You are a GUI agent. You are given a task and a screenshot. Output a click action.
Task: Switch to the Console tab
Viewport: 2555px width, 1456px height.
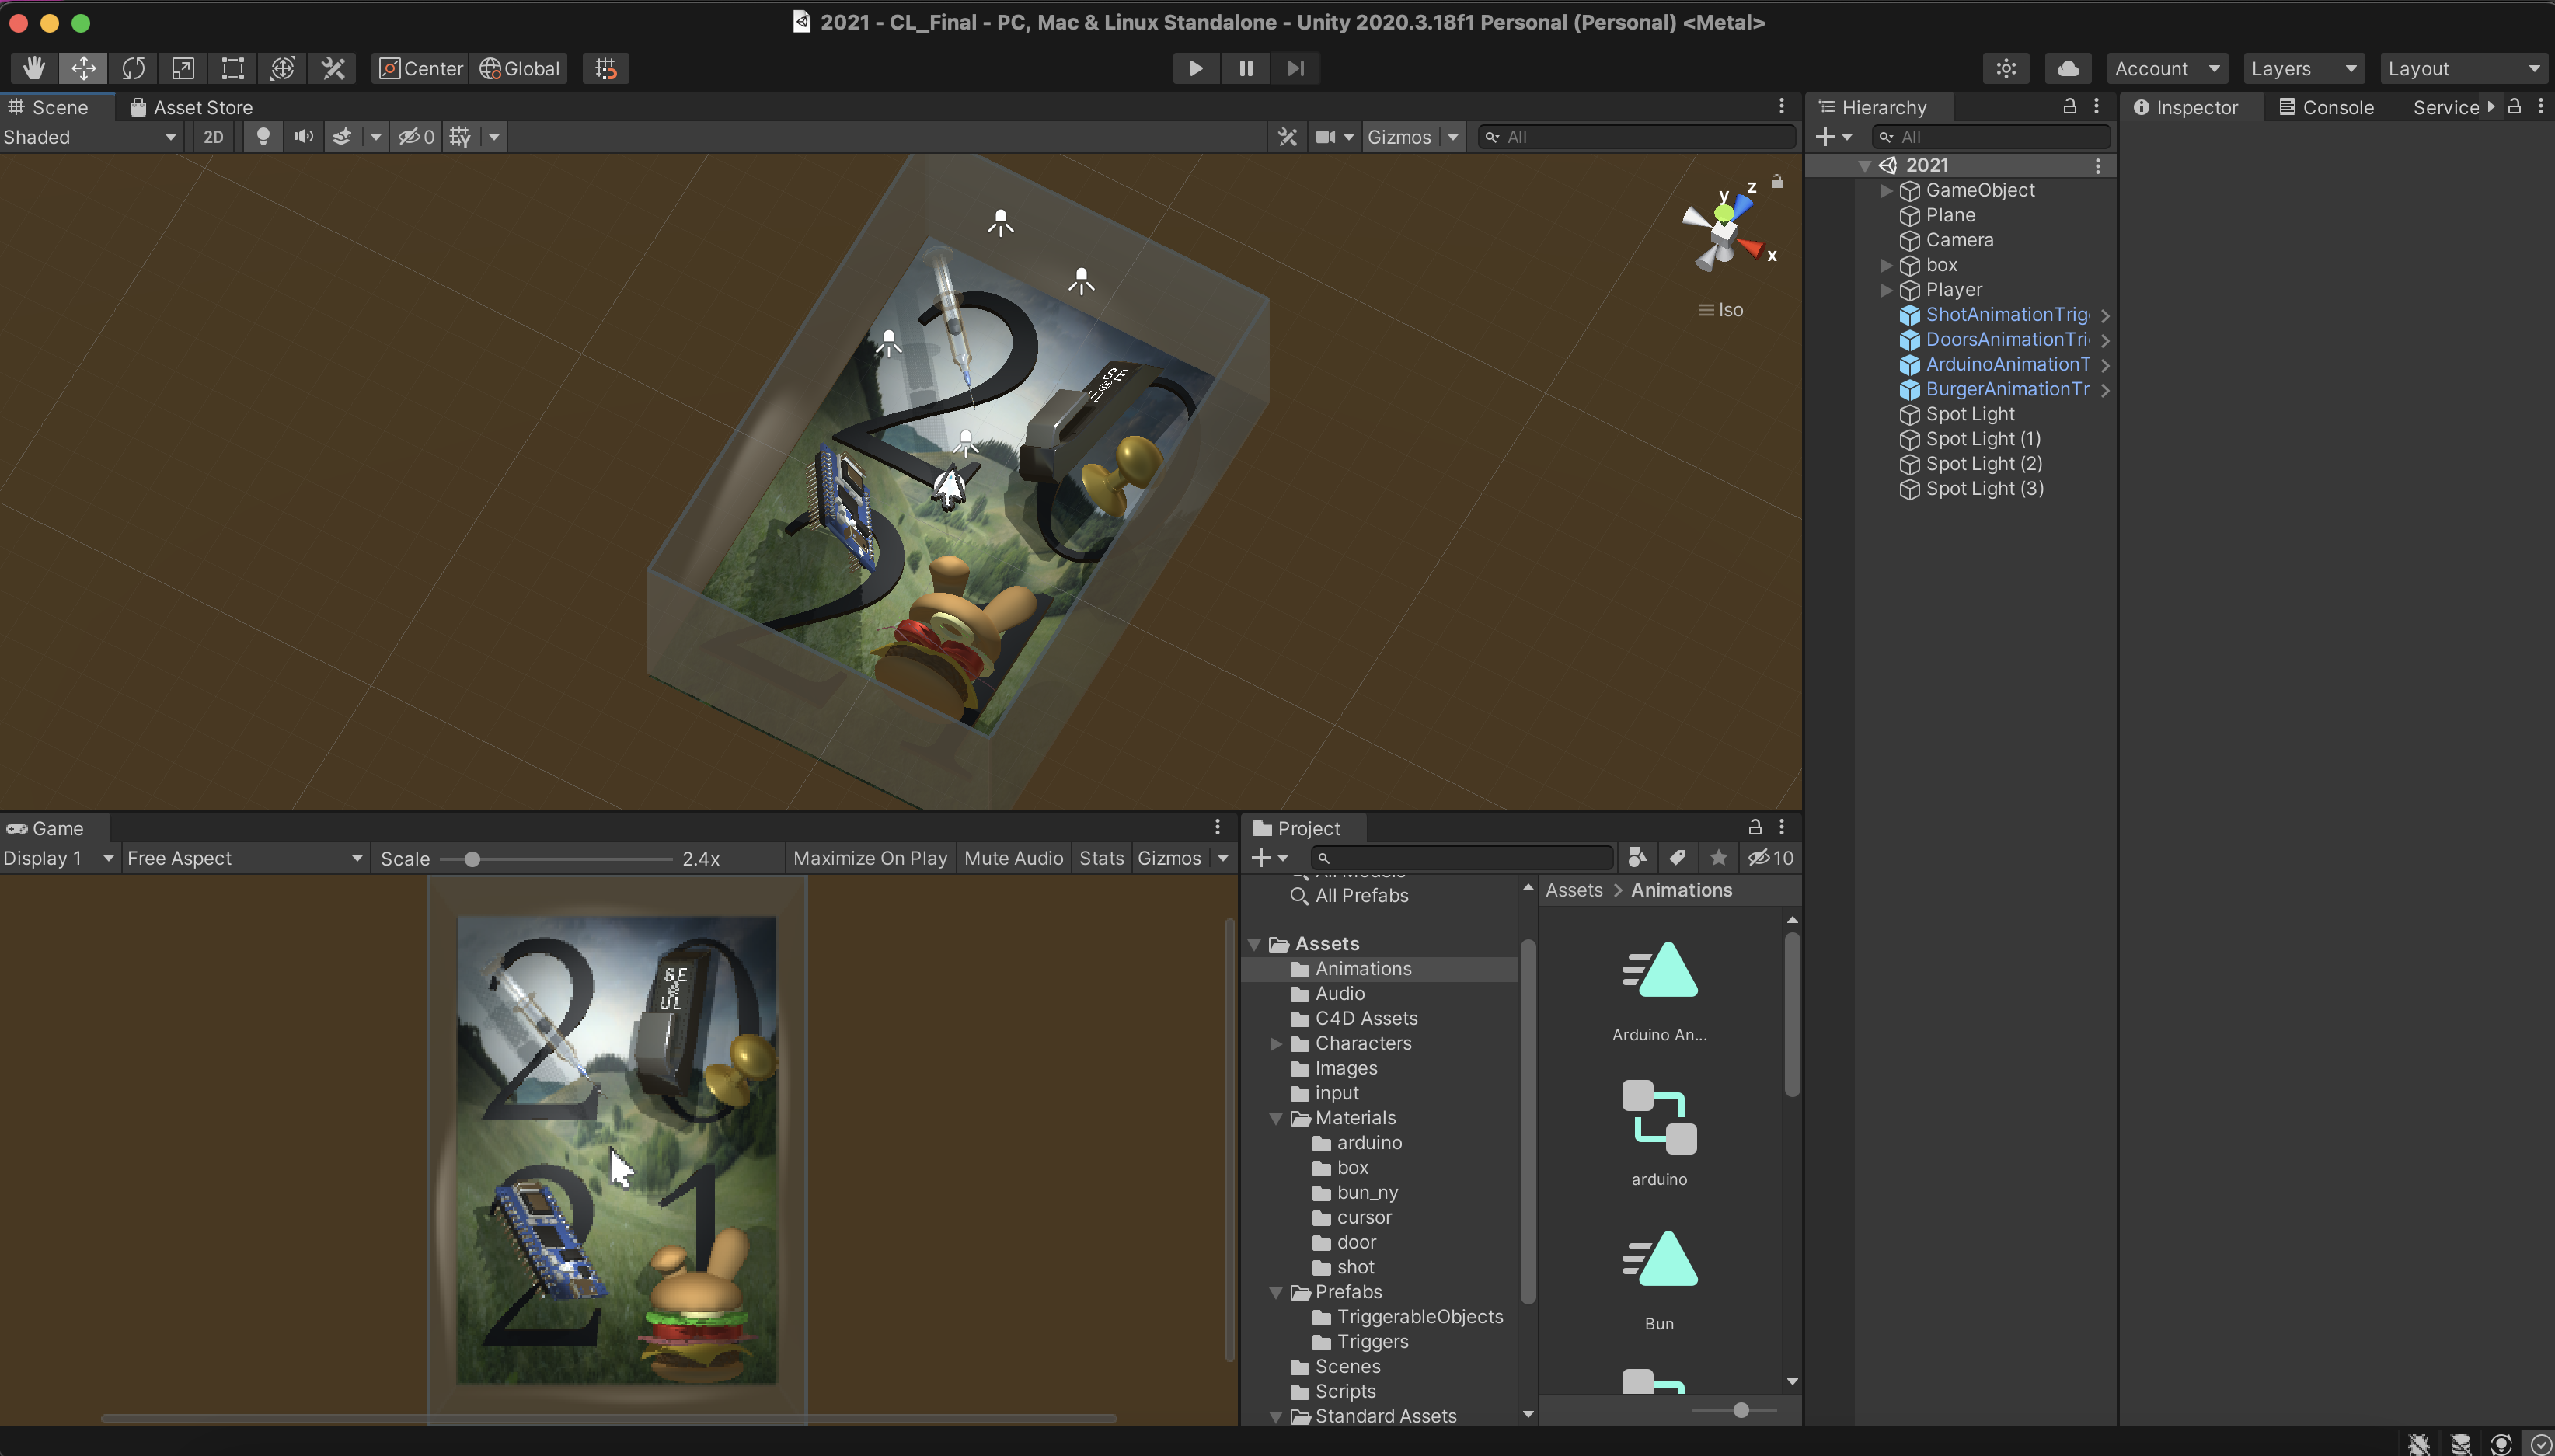2326,107
